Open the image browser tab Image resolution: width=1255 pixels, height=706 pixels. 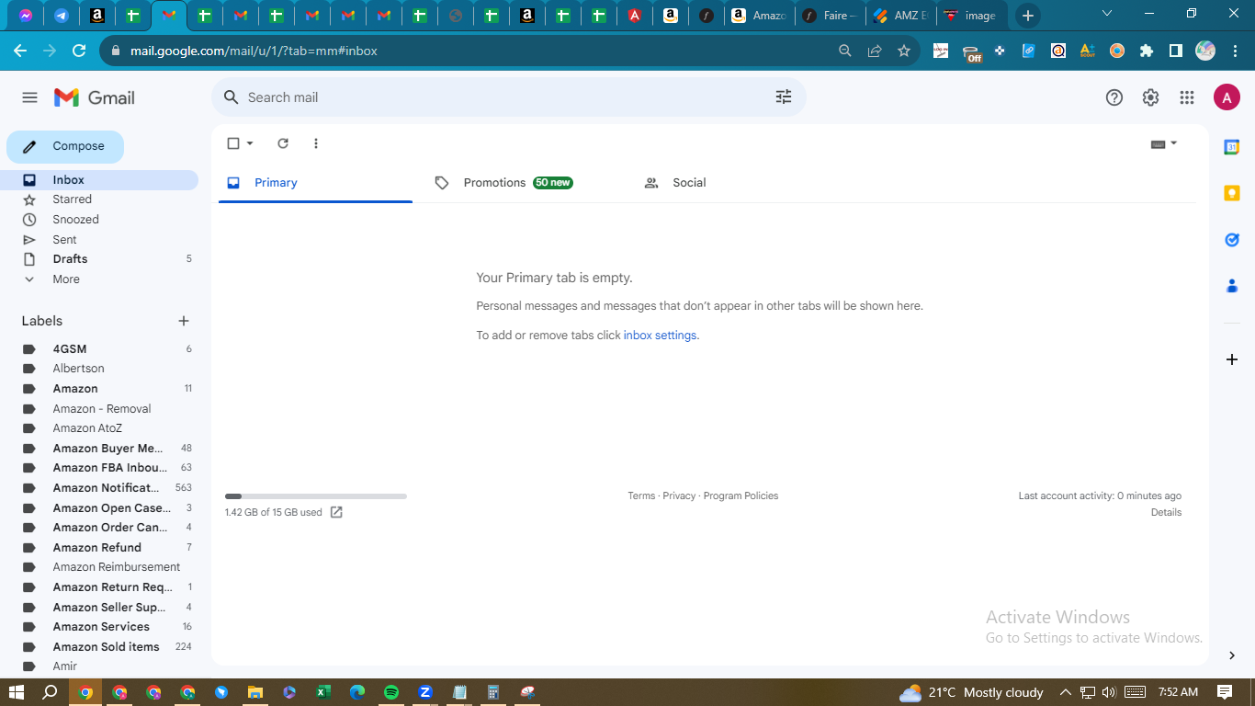click(971, 16)
